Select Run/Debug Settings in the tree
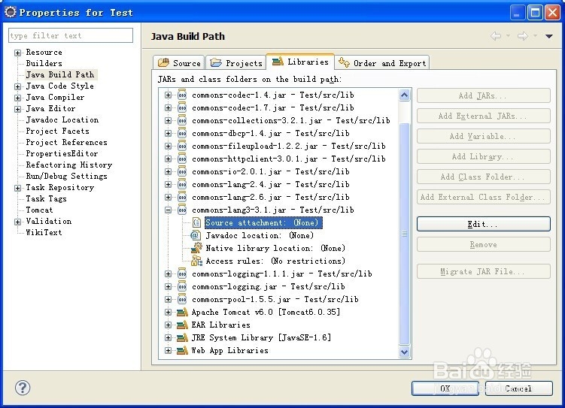 pos(67,177)
